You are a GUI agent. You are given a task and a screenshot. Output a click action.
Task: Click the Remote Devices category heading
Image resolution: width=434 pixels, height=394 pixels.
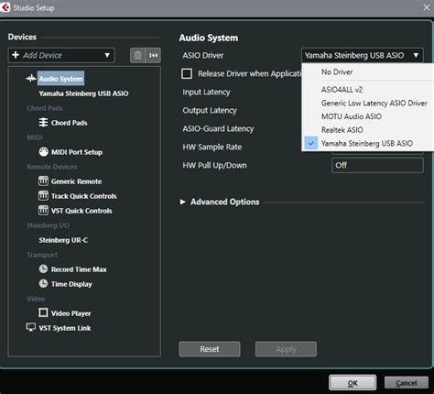click(x=52, y=167)
